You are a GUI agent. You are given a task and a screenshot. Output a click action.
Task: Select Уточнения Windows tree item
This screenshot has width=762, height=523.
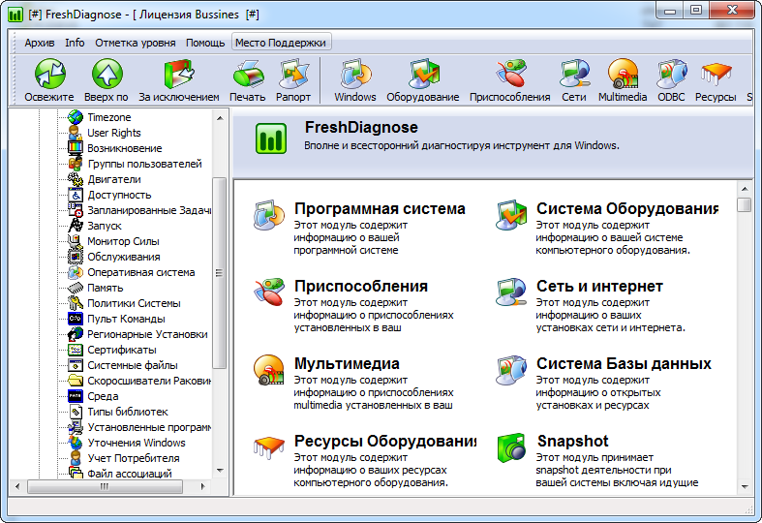137,443
